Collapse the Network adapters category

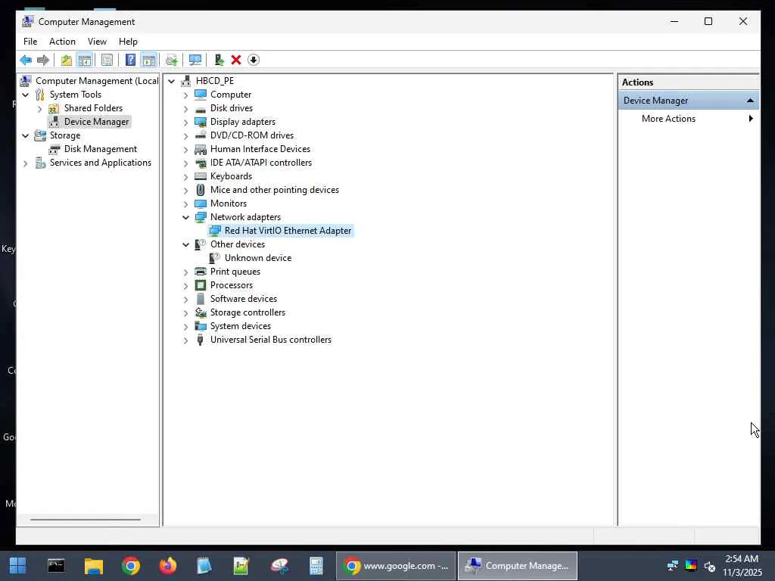pos(186,217)
